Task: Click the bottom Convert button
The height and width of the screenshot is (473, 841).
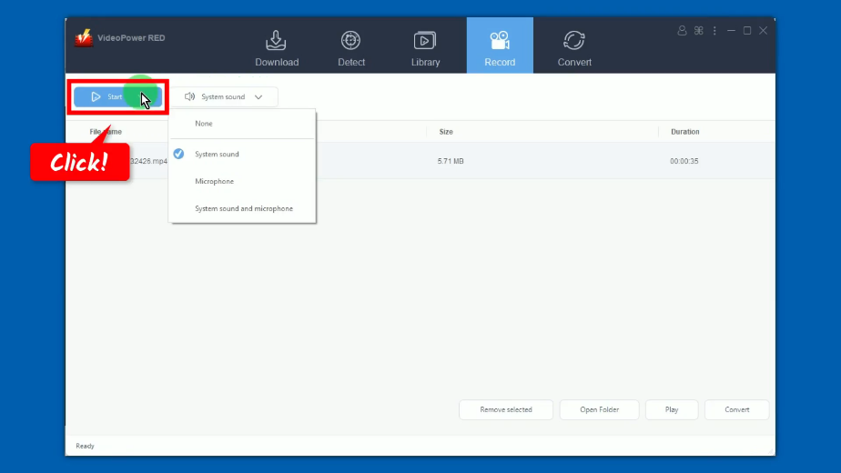Action: 737,409
